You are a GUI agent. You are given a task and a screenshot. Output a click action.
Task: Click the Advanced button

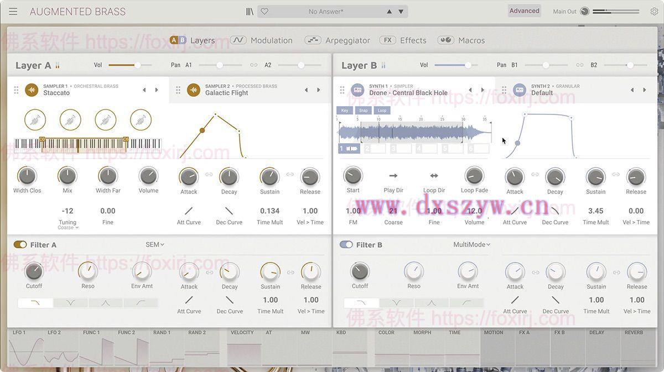coord(525,11)
